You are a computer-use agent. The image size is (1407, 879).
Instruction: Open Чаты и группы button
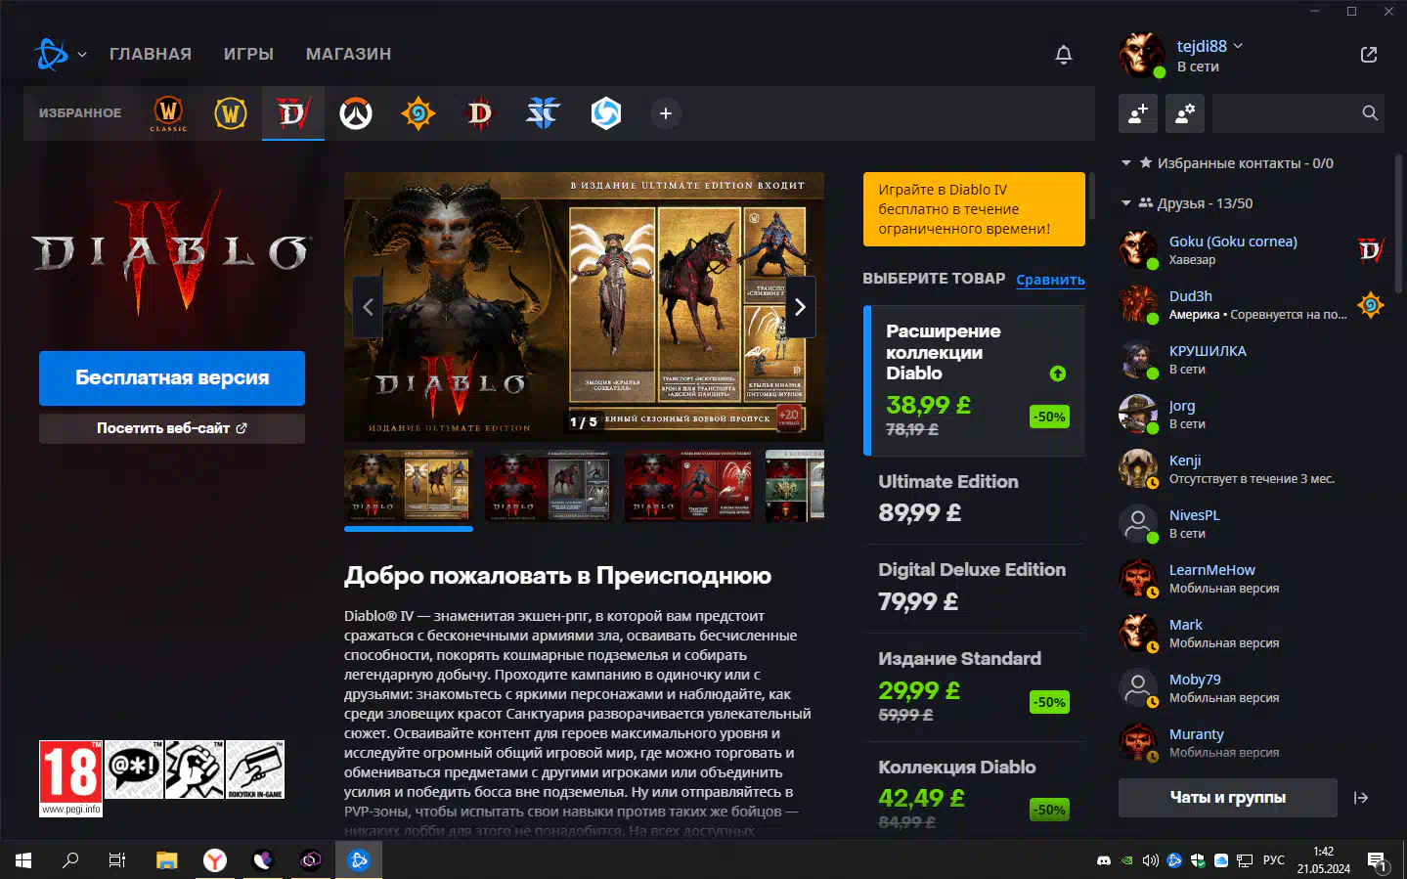[x=1228, y=798]
